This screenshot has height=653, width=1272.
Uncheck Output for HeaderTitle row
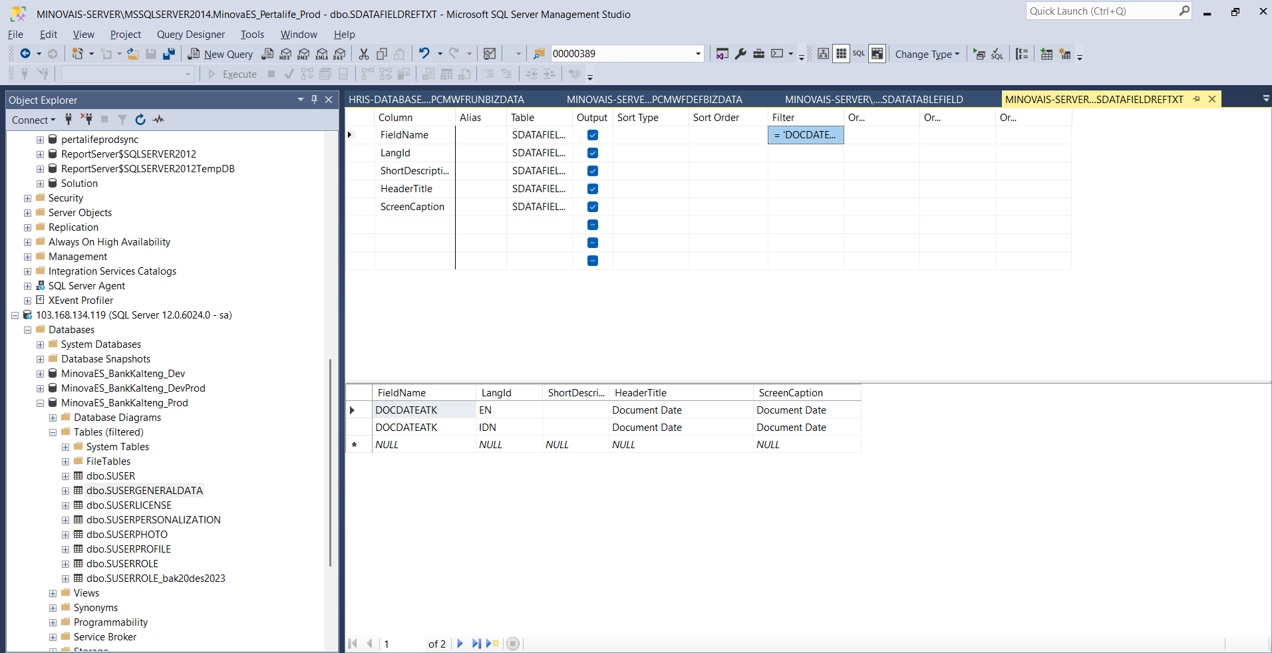tap(593, 189)
